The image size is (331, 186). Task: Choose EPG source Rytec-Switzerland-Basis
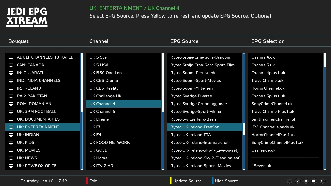coord(205,119)
